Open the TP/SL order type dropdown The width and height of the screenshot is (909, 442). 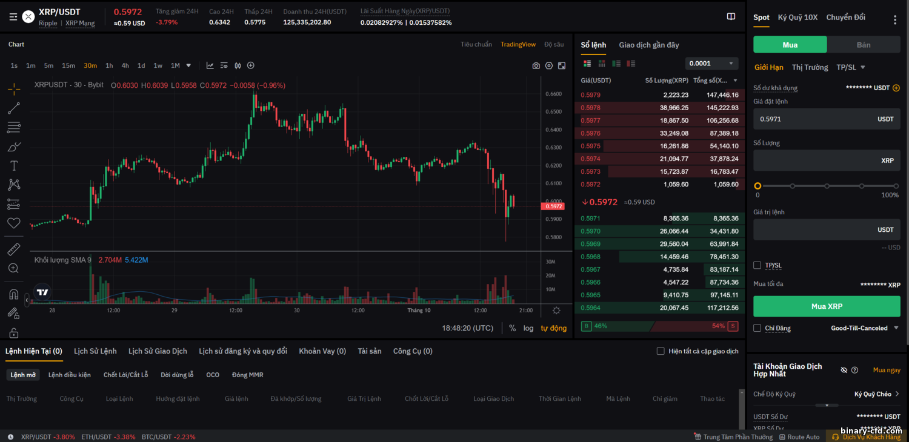[851, 67]
